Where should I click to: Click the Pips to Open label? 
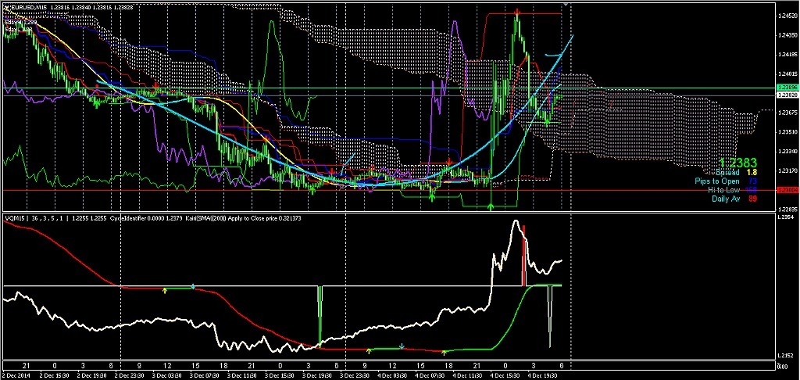716,181
